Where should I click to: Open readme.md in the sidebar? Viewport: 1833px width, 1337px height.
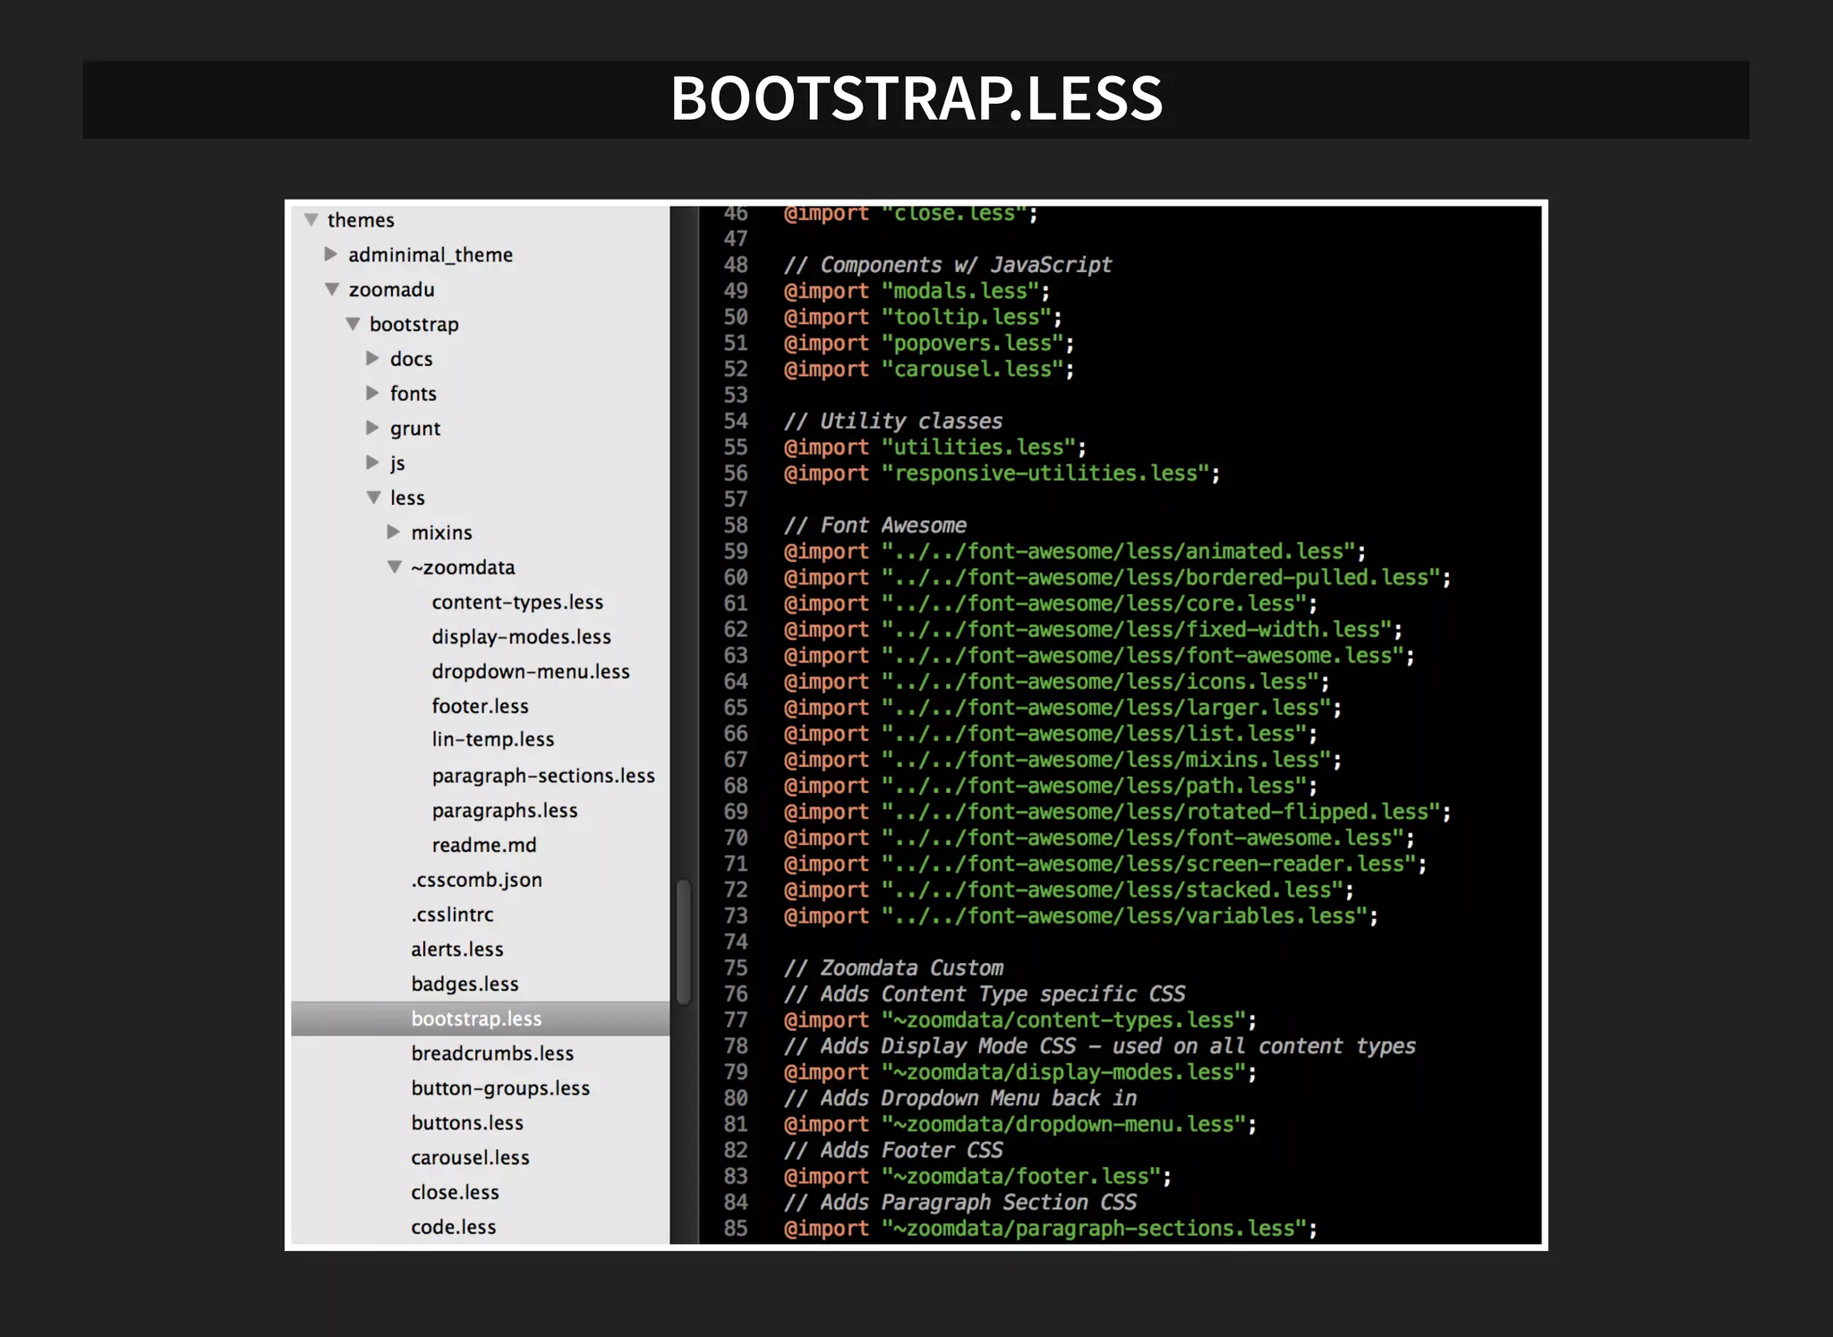[x=483, y=845]
